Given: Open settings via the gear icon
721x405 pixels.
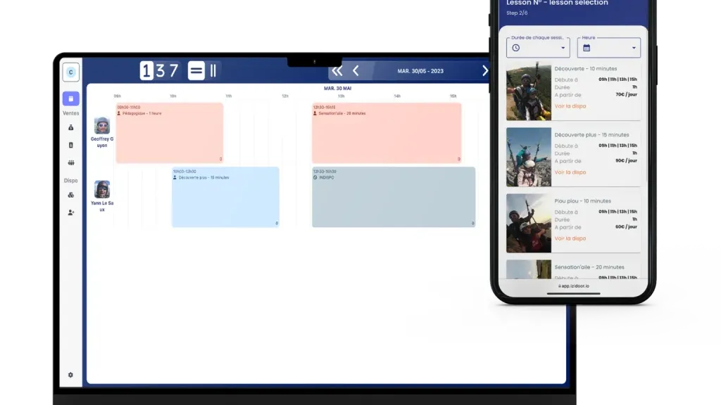Looking at the screenshot, I should 70,375.
